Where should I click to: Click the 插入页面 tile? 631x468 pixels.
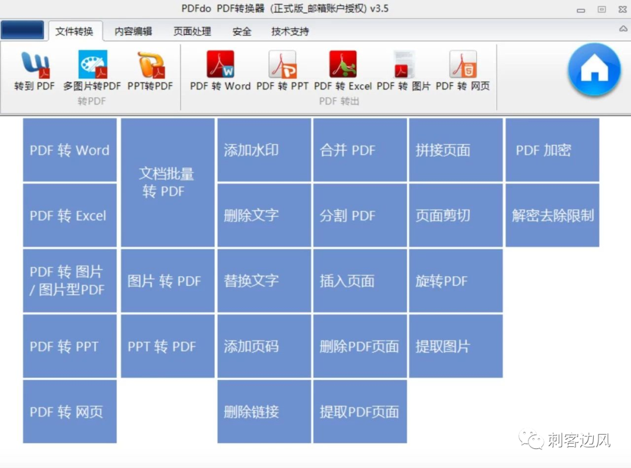click(360, 281)
